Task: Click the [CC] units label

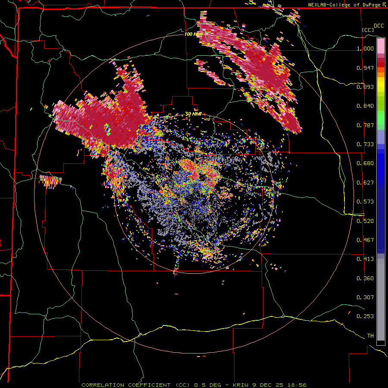Action: pos(368,30)
